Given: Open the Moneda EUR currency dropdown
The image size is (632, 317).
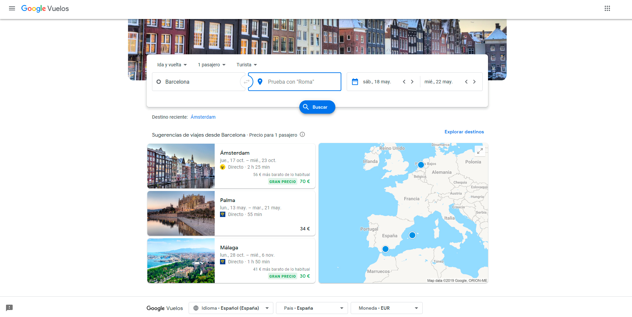Looking at the screenshot, I should [x=387, y=308].
